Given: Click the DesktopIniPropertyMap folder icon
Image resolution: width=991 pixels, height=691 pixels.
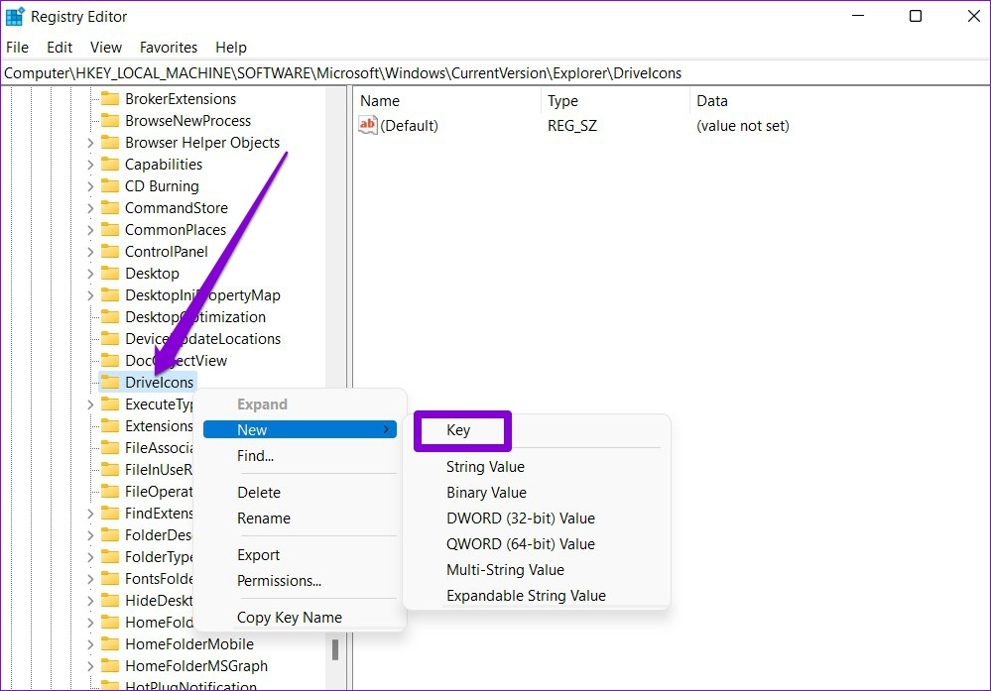Looking at the screenshot, I should 110,295.
